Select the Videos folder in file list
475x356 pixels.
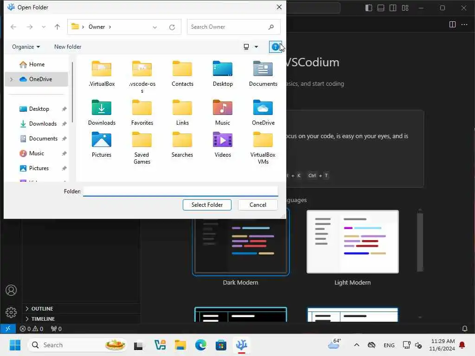tap(223, 145)
